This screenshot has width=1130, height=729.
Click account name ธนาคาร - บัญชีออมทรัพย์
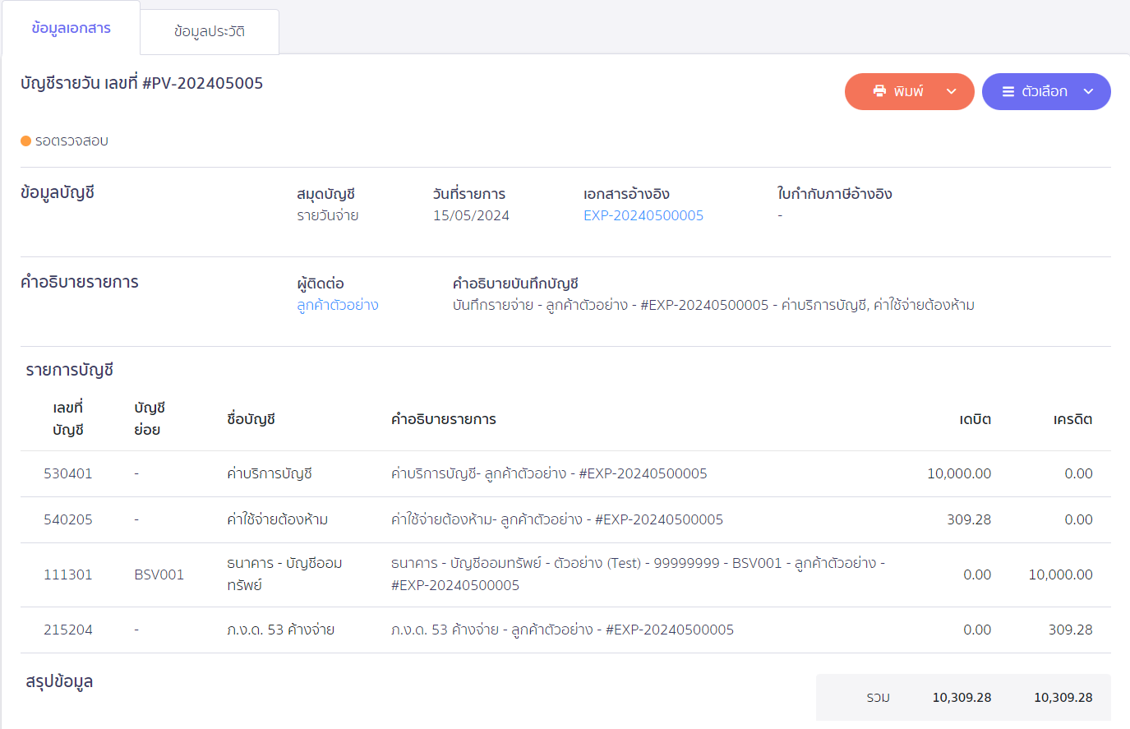pos(284,574)
